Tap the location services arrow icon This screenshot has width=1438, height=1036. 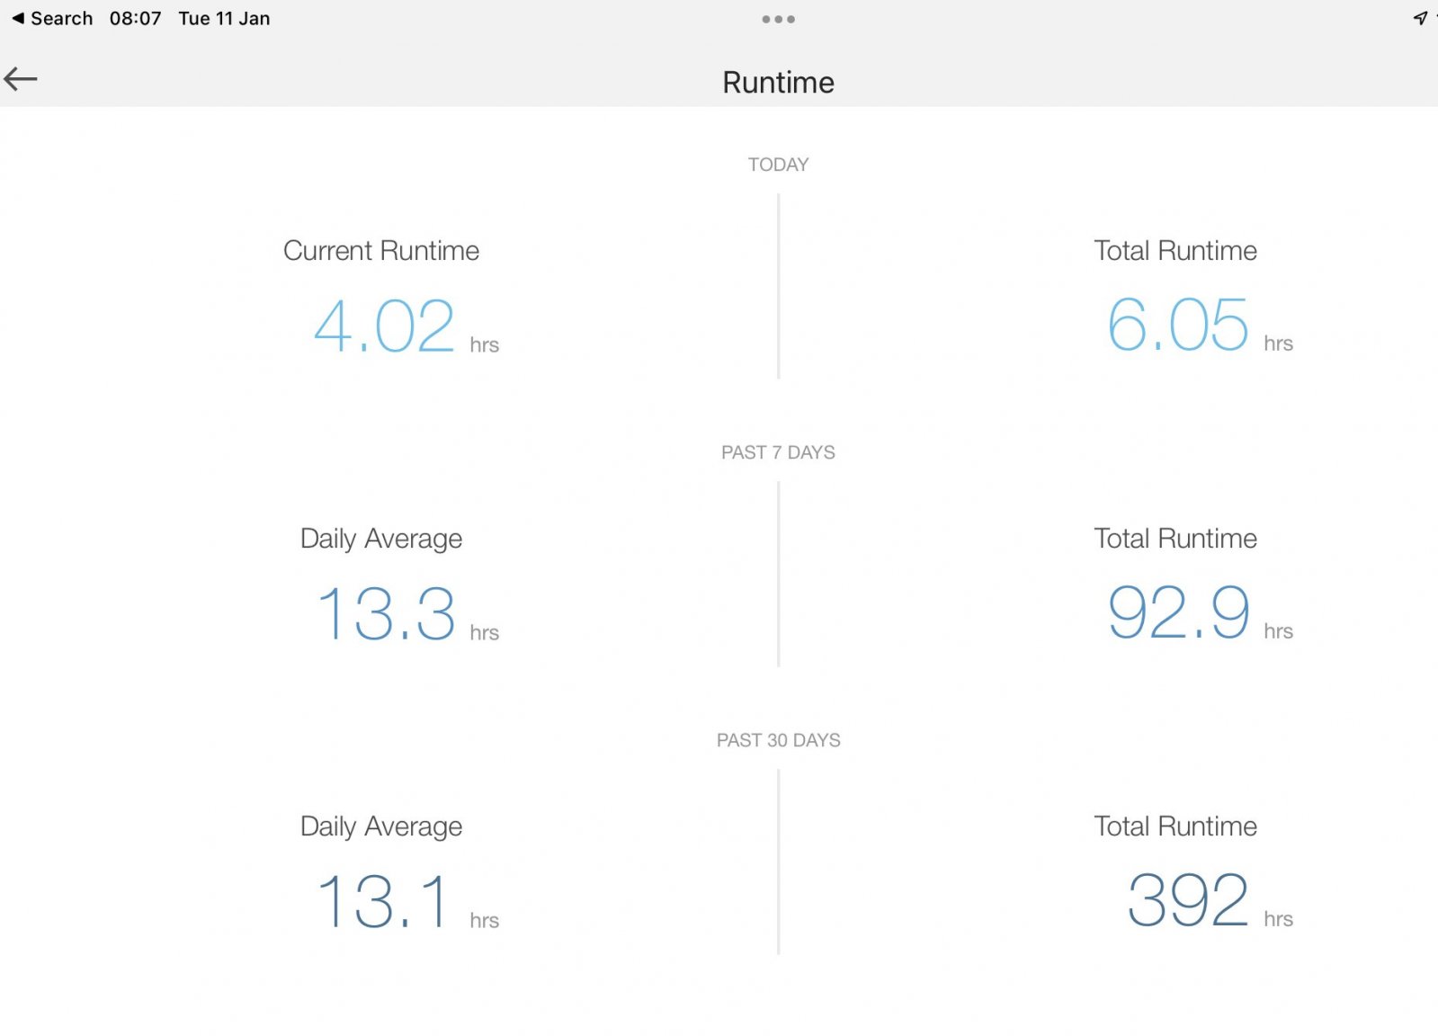(1420, 17)
